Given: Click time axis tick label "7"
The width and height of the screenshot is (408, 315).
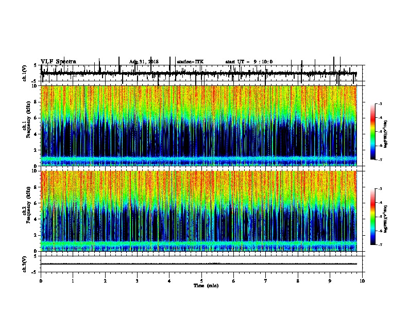Looking at the screenshot, I should tap(266, 281).
